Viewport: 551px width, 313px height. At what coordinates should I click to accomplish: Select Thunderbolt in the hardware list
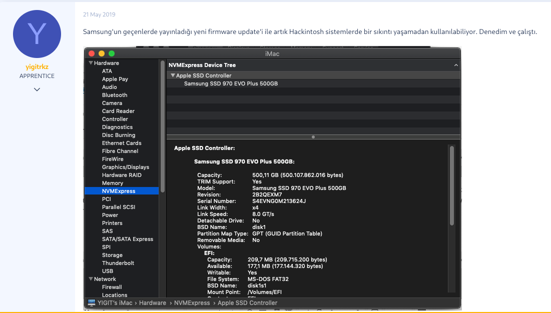pyautogui.click(x=118, y=263)
